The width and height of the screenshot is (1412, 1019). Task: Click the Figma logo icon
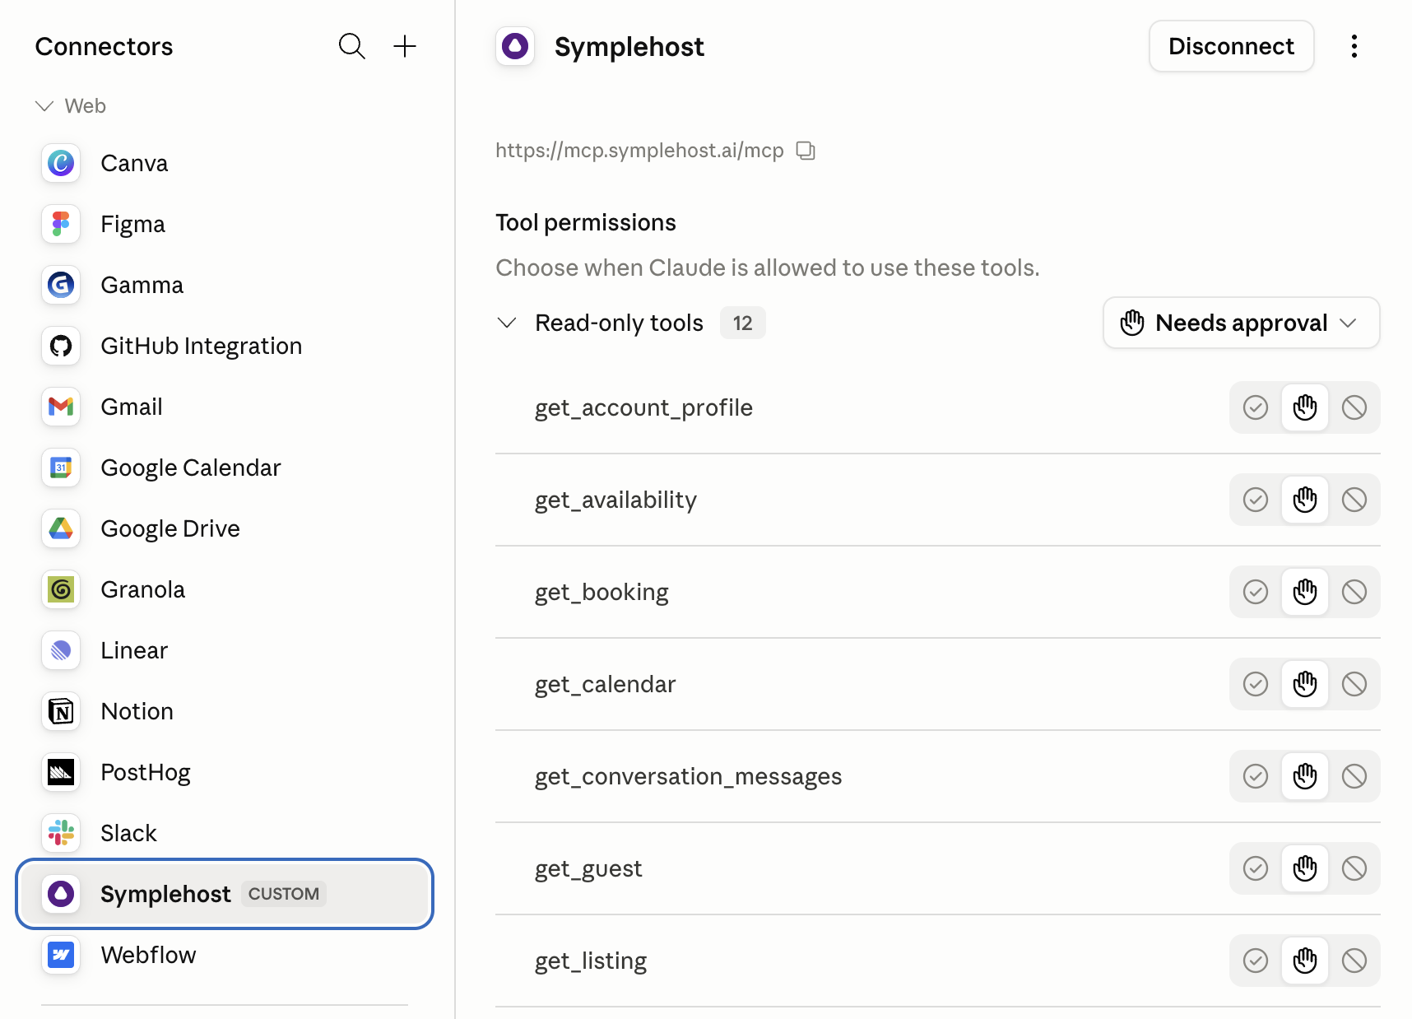click(61, 224)
